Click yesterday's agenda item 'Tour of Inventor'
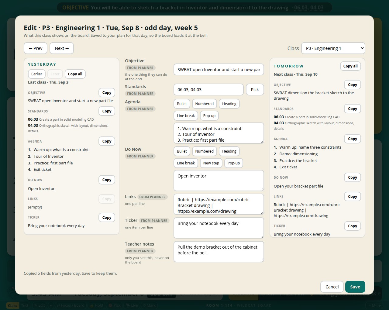 (49, 157)
